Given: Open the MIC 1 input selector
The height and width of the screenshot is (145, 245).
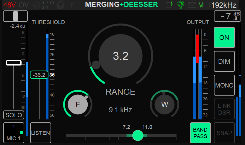Looking at the screenshot, I should [14, 133].
